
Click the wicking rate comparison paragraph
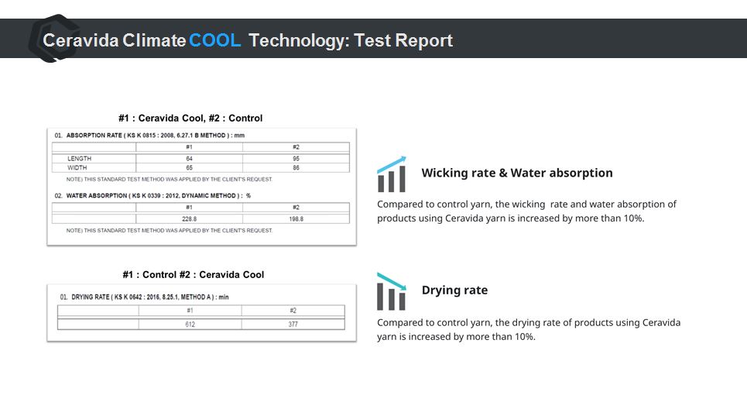pos(526,211)
